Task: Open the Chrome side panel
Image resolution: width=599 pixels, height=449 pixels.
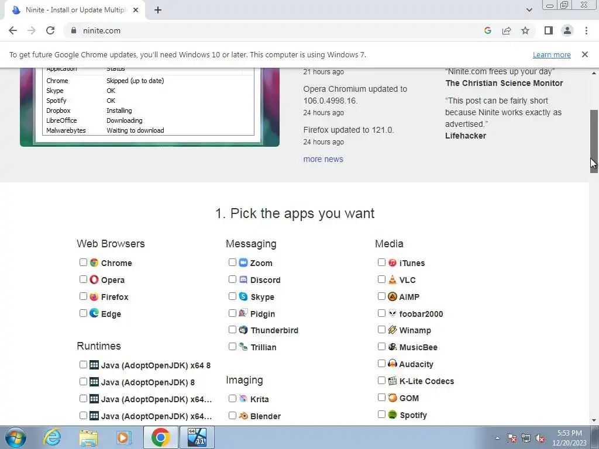Action: click(549, 30)
